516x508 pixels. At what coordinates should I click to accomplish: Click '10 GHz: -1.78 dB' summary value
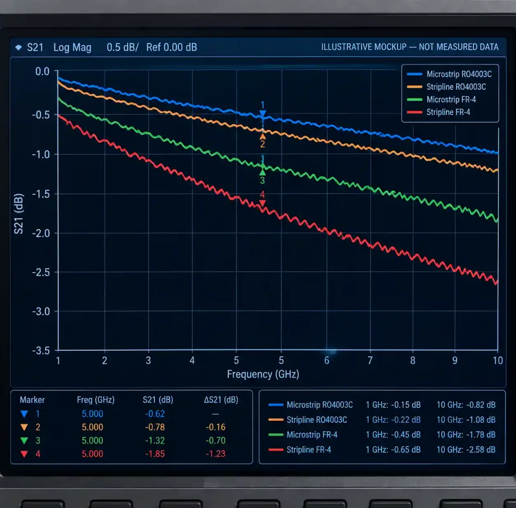466,434
